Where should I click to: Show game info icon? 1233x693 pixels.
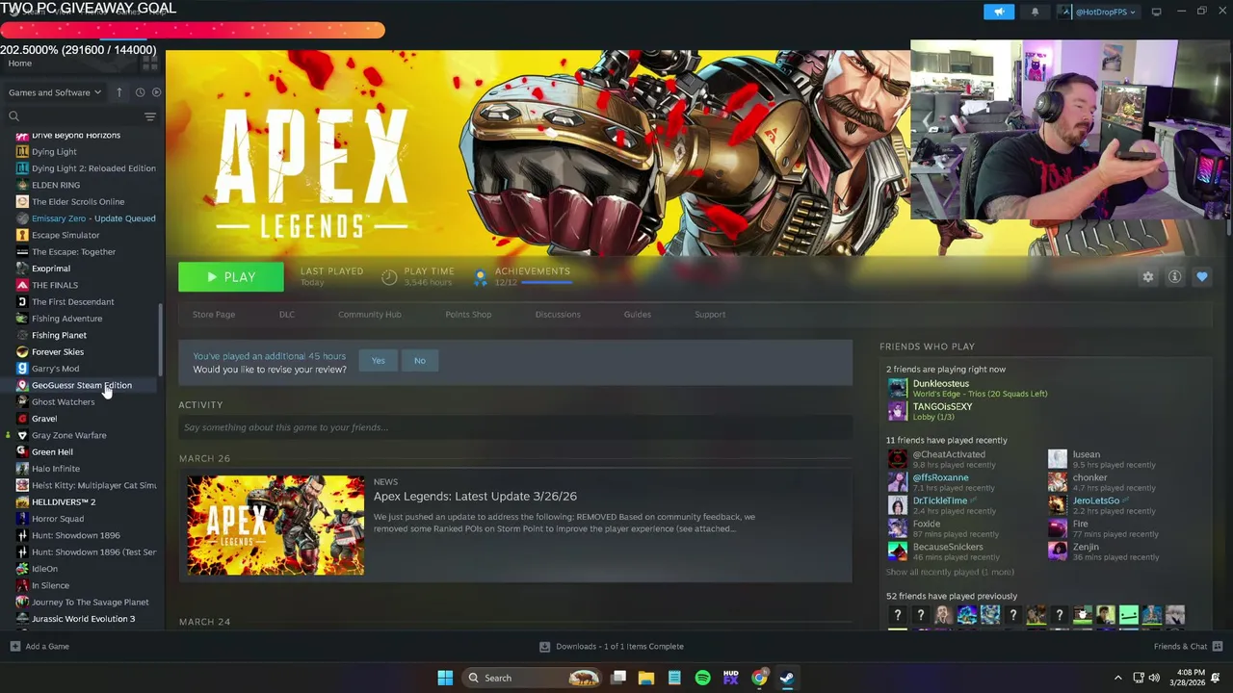coord(1174,277)
